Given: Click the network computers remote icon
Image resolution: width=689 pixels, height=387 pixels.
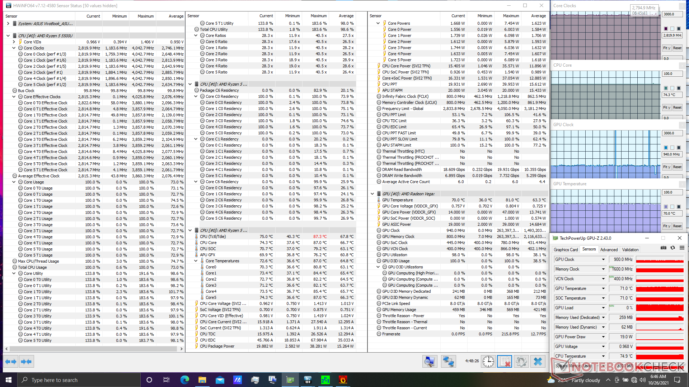Looking at the screenshot, I should pos(448,362).
